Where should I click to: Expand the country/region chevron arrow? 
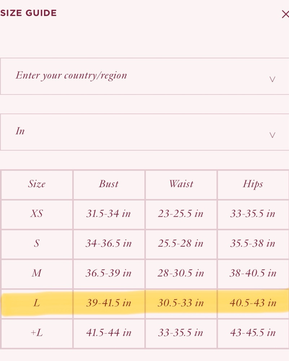click(x=272, y=79)
